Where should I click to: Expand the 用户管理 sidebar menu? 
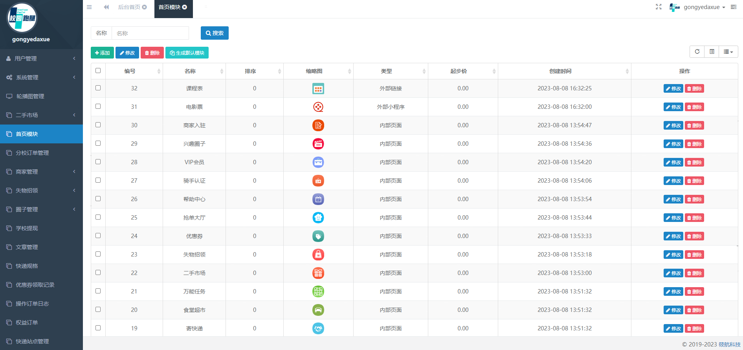click(41, 59)
